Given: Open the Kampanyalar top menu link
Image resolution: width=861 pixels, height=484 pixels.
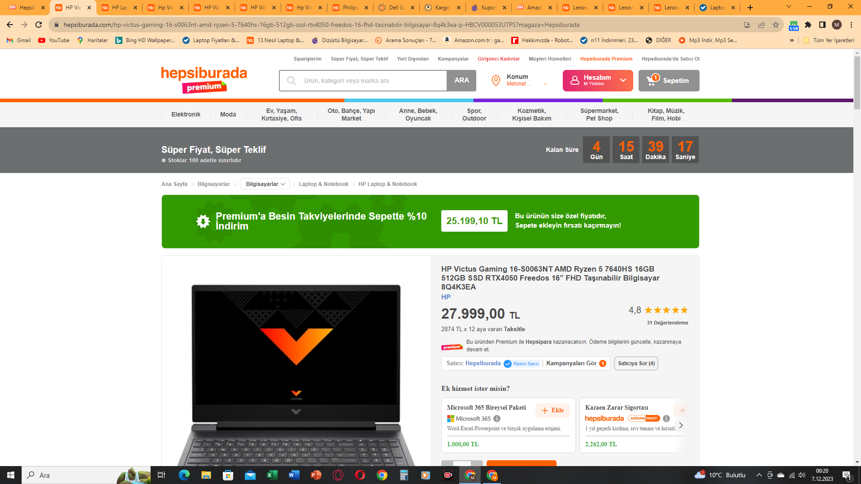Looking at the screenshot, I should (453, 59).
